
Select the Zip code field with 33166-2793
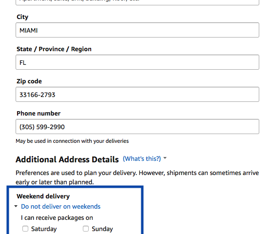[137, 94]
